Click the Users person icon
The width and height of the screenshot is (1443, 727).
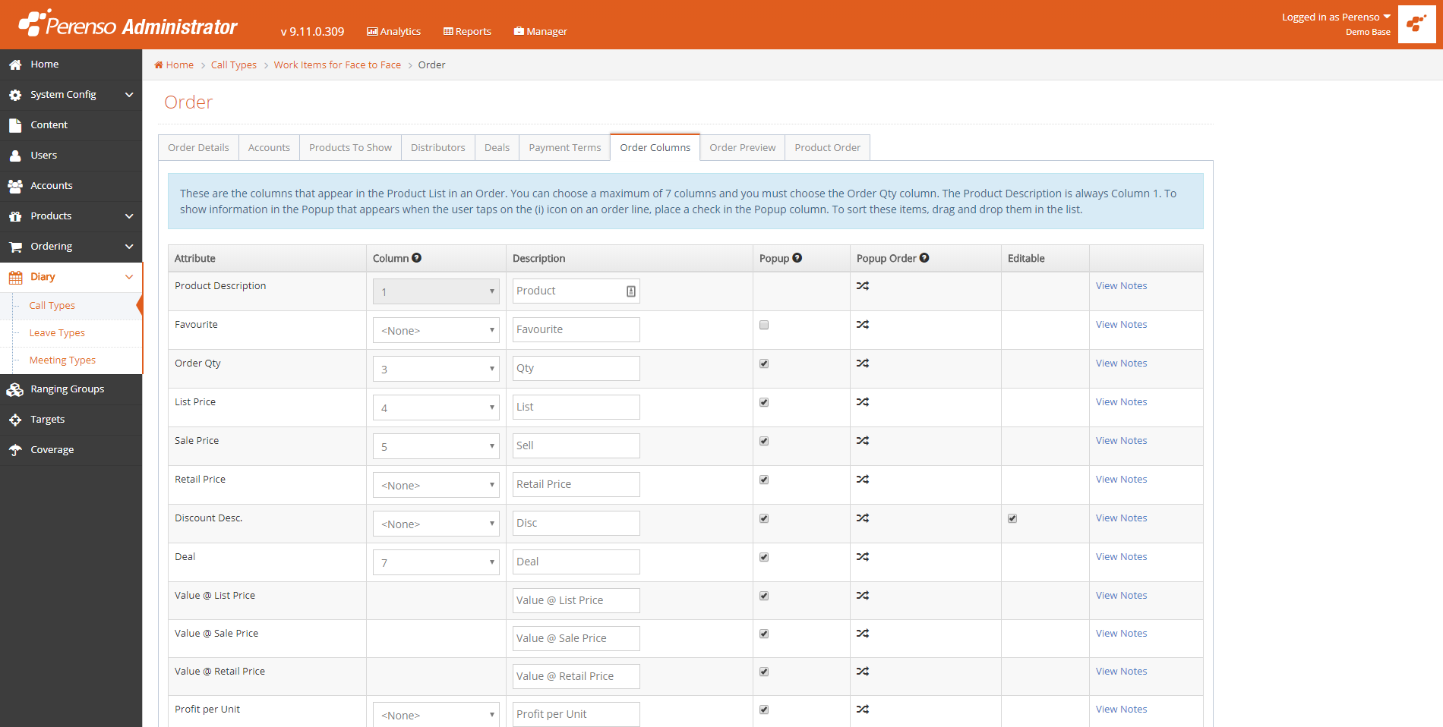15,156
